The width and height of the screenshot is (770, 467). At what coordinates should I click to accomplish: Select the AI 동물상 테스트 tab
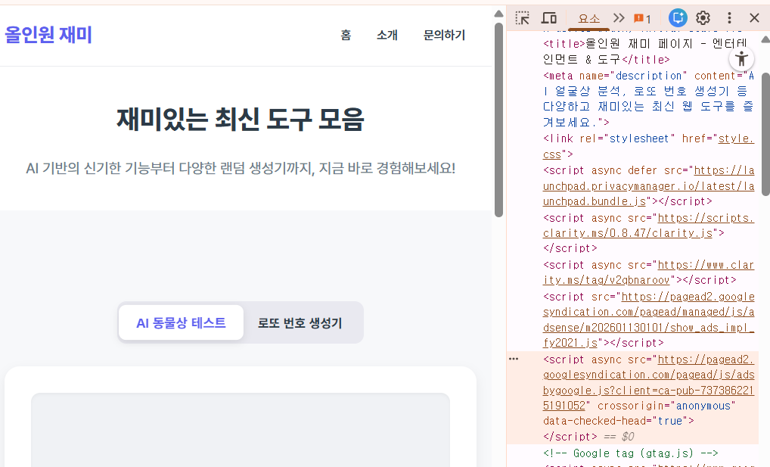(182, 322)
